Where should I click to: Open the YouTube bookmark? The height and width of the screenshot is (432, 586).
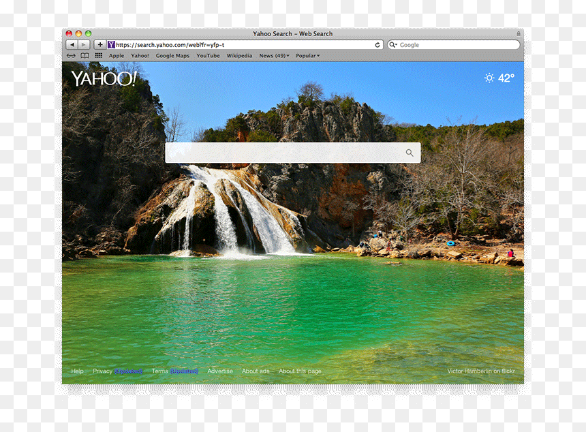click(x=208, y=56)
